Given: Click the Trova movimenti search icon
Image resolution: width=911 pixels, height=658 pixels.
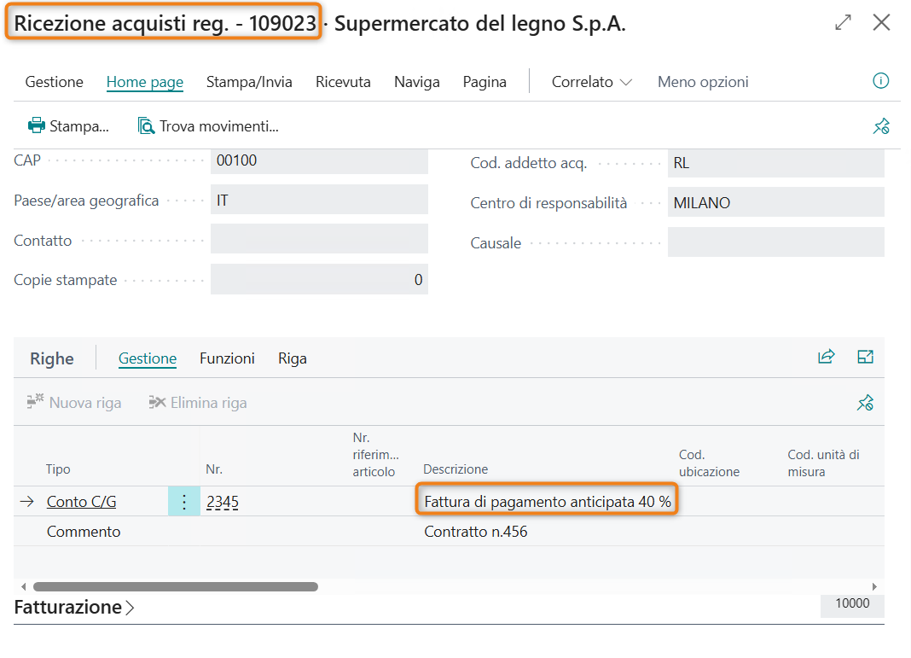Looking at the screenshot, I should pyautogui.click(x=146, y=126).
